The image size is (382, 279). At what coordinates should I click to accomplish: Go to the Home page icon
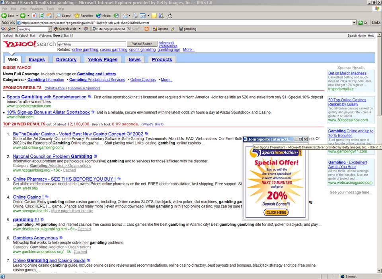[49, 16]
